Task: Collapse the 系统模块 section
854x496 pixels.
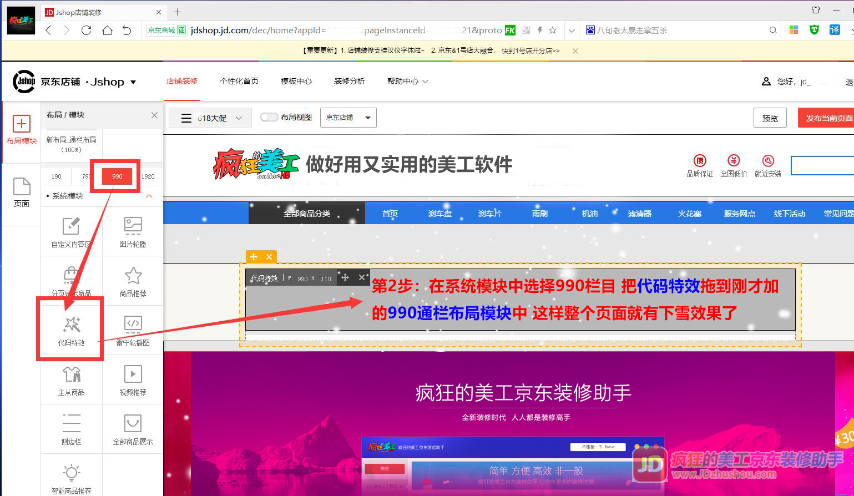Action: [149, 196]
